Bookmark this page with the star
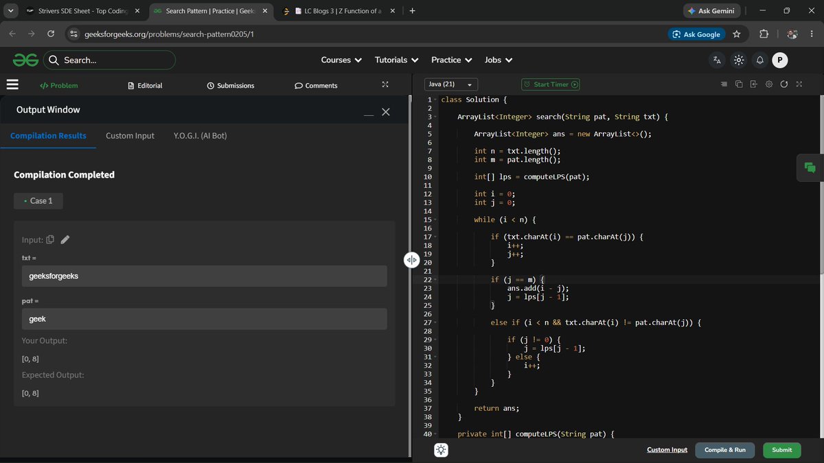The image size is (824, 463). [737, 34]
